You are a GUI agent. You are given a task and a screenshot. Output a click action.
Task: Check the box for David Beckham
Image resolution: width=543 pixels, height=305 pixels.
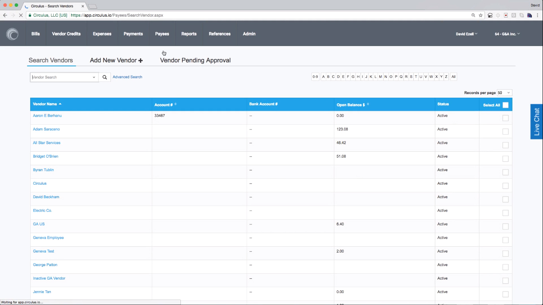pos(506,199)
